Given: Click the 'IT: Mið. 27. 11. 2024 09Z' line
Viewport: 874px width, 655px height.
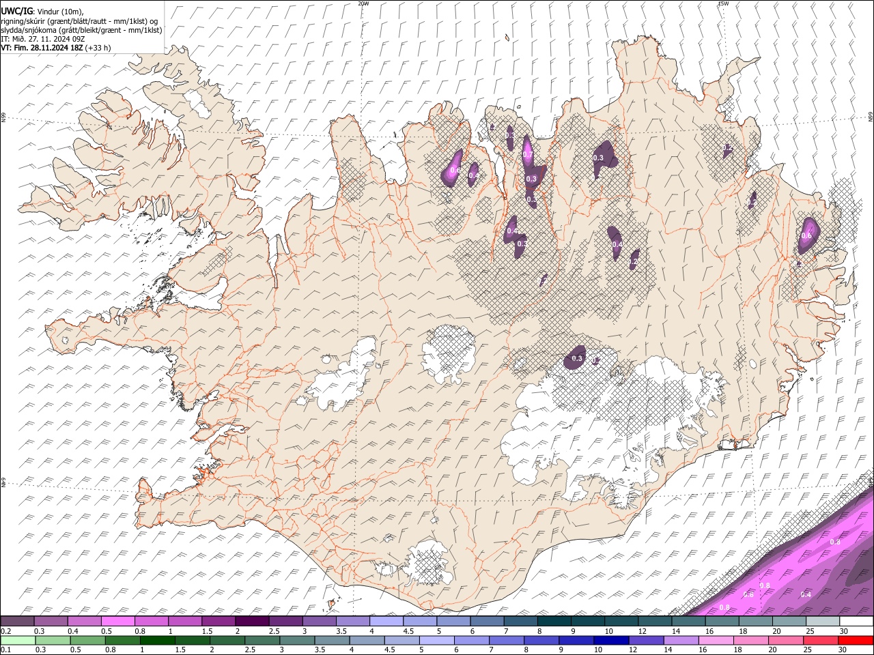Looking at the screenshot, I should pyautogui.click(x=42, y=39).
